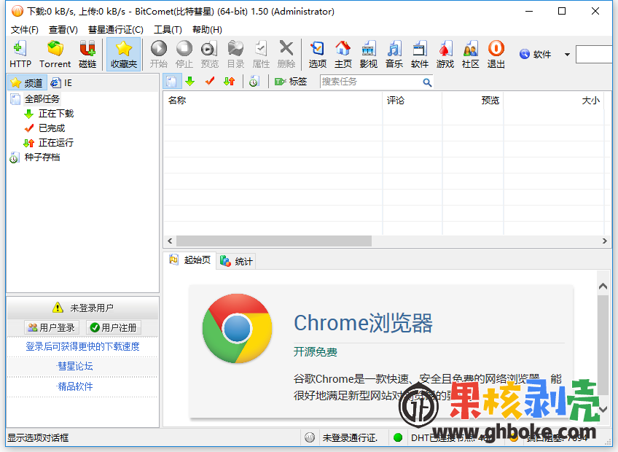
Task: Open the 游戏 games section
Action: pyautogui.click(x=445, y=55)
